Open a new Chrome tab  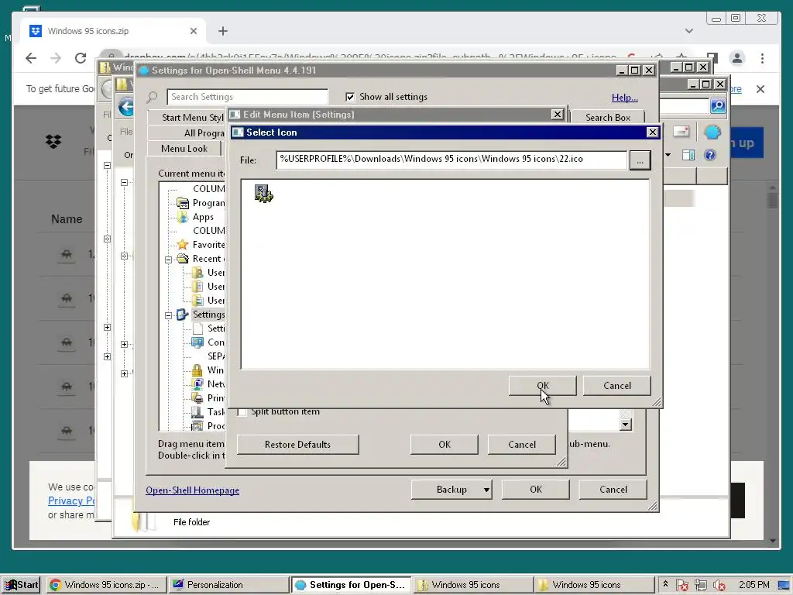click(223, 31)
